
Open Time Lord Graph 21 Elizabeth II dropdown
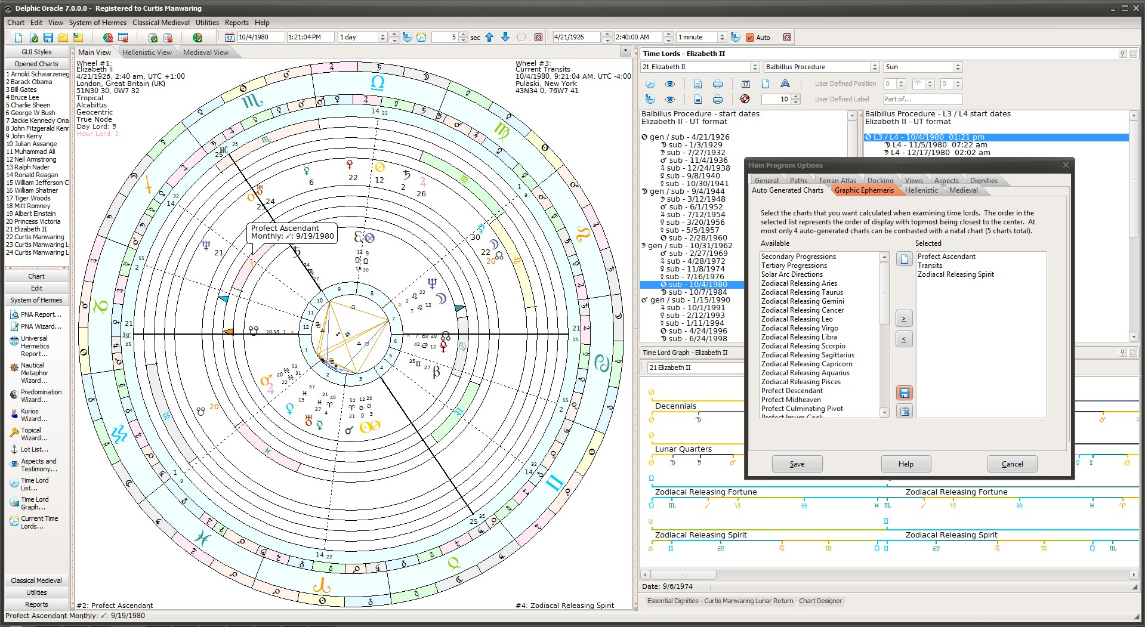[x=696, y=367]
